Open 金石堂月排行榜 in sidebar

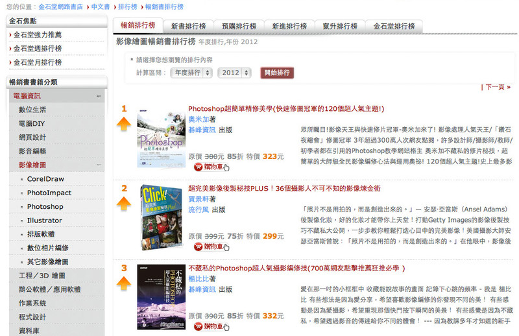[x=38, y=62]
